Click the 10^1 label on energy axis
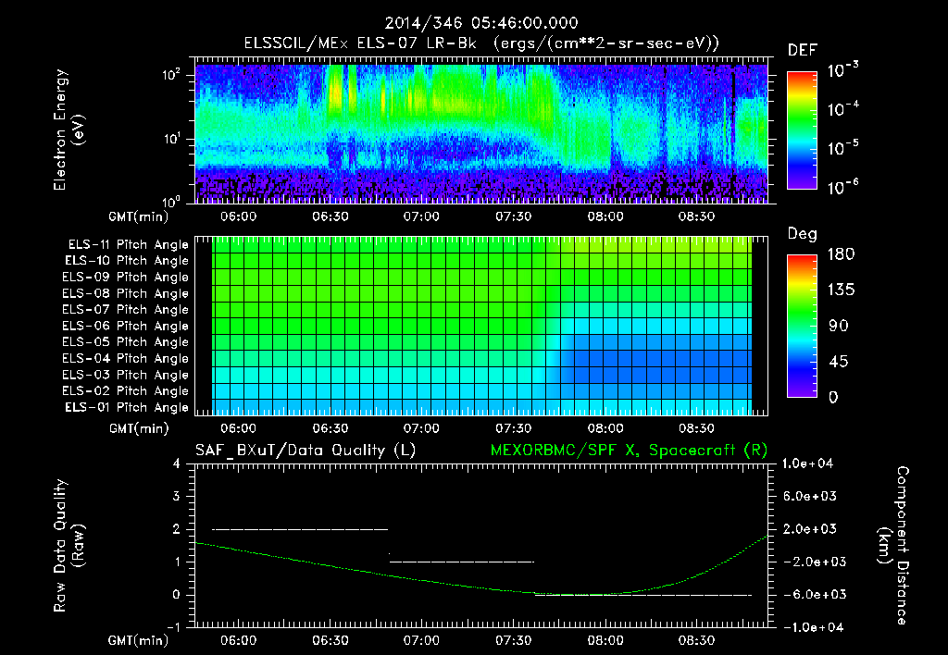The height and width of the screenshot is (655, 948). point(171,139)
